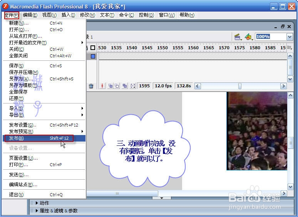The image size is (298, 217).
Task: Select 从站点打开(F) entry
Action: 44,36
